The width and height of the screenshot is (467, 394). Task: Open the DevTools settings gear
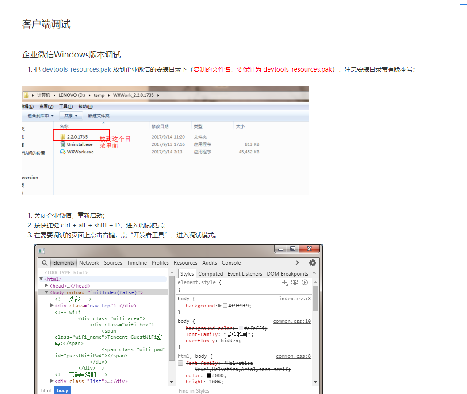click(312, 263)
